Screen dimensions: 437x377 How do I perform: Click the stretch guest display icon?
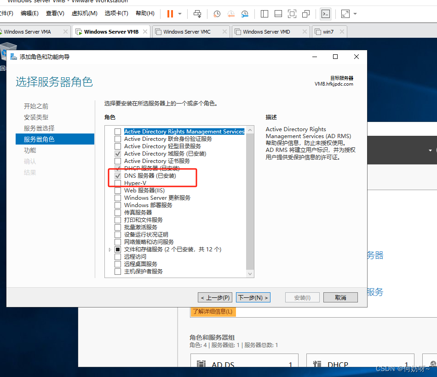point(345,14)
